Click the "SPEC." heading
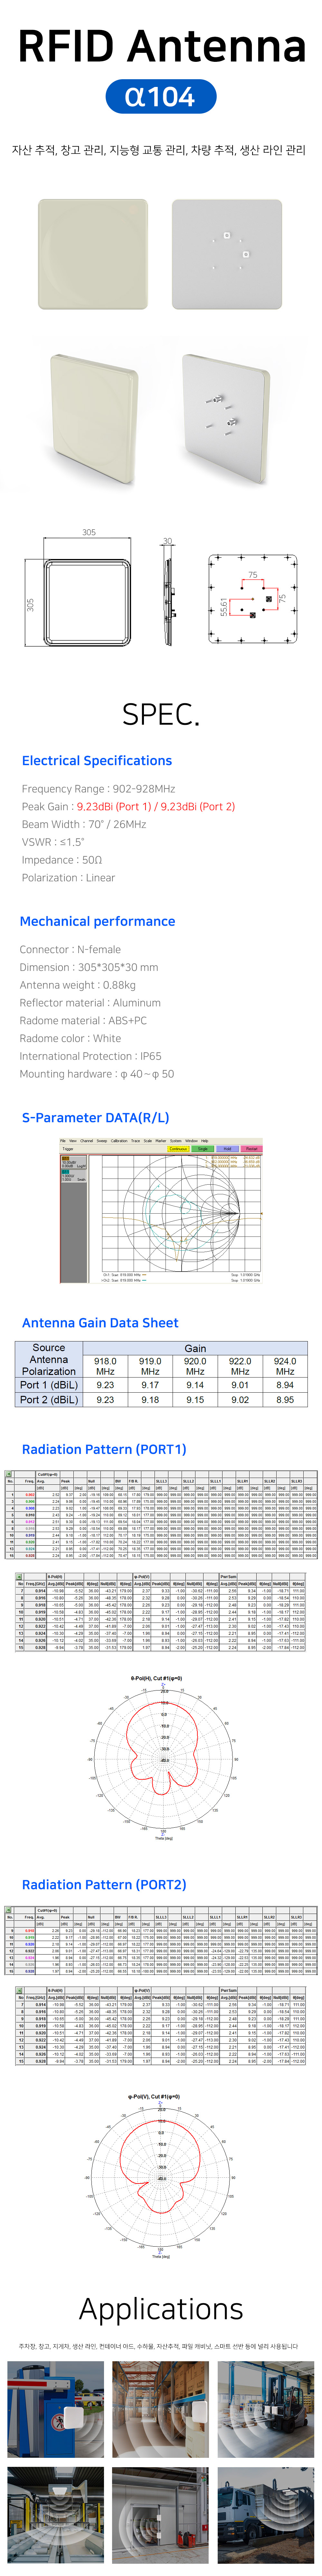 [161, 714]
